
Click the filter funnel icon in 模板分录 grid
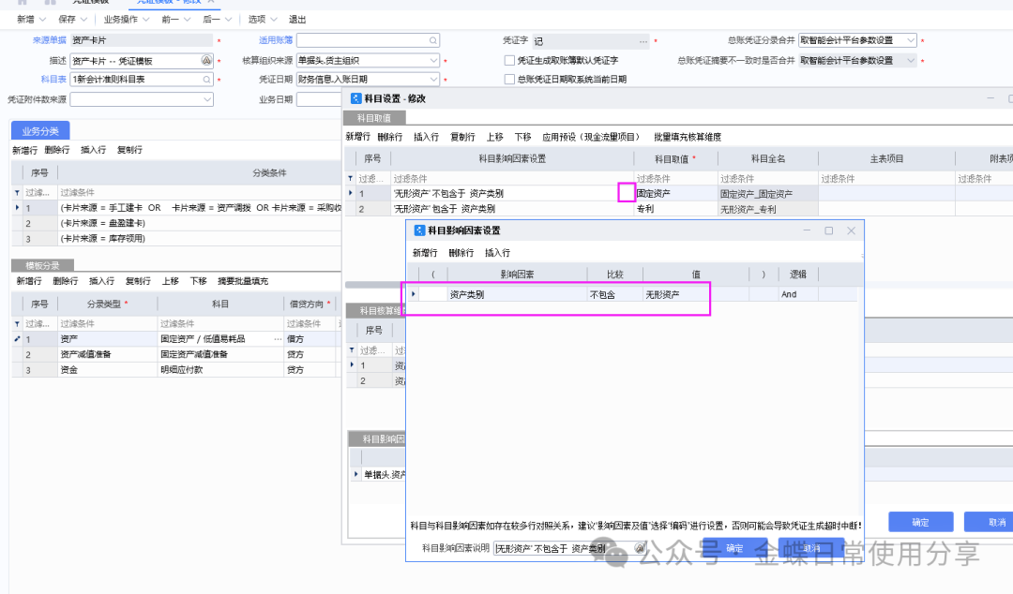[x=17, y=322]
